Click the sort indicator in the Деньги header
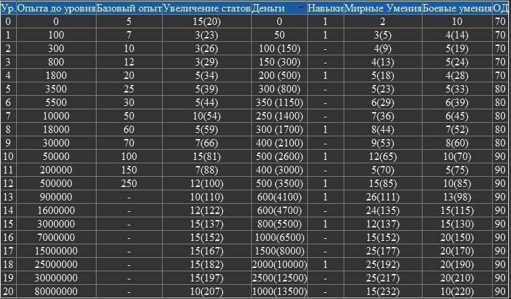 (300, 5)
